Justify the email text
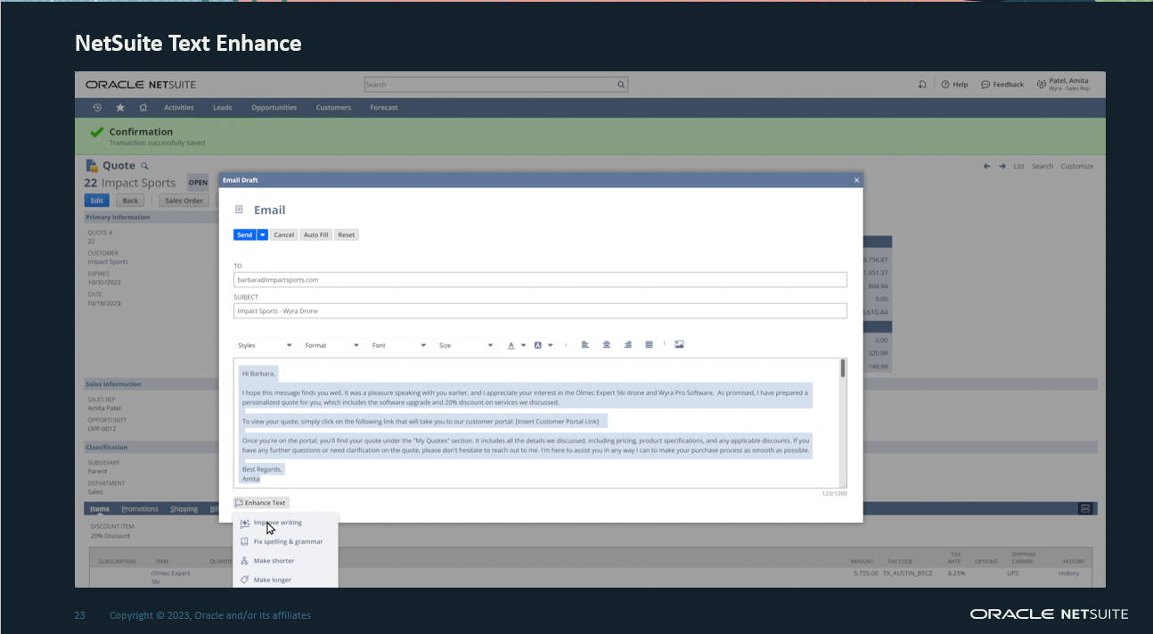Screen dimensions: 1153x634 click(649, 344)
